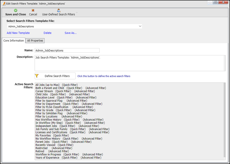Click the Define Search Filters funnel button
This screenshot has width=230, height=164.
point(55,76)
